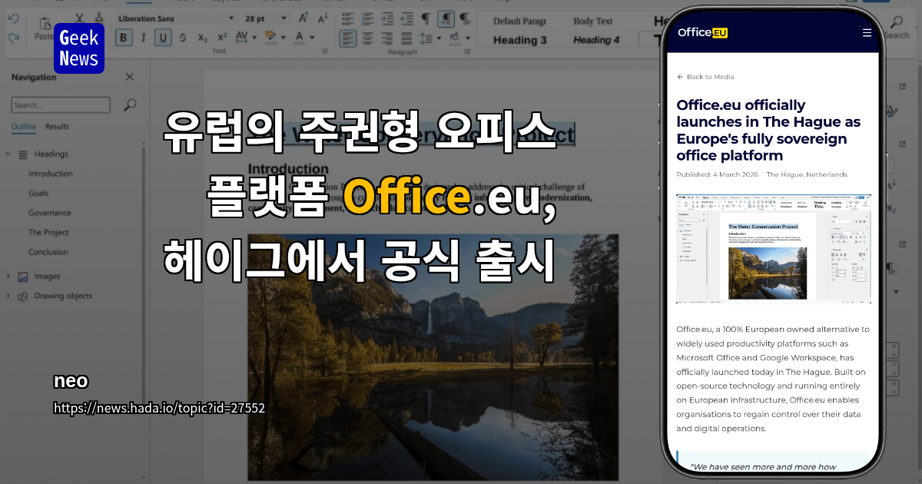Select the increase indent icon
This screenshot has width=922, height=484.
(389, 18)
